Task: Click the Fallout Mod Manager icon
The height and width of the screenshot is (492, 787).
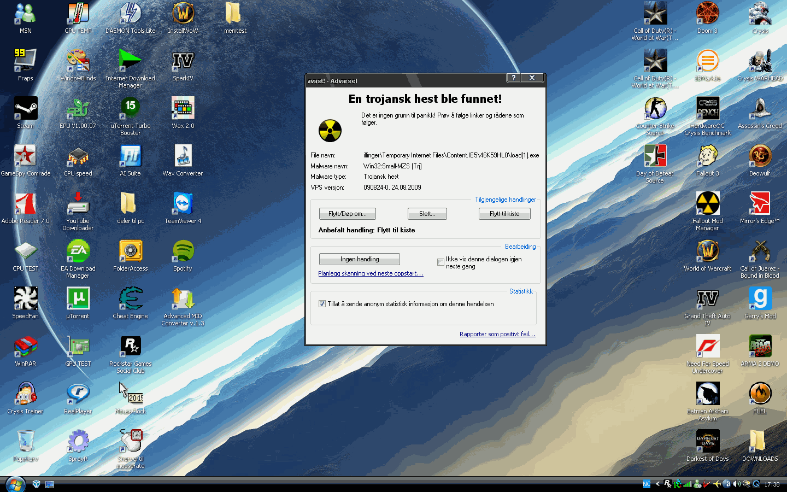Action: (x=707, y=211)
